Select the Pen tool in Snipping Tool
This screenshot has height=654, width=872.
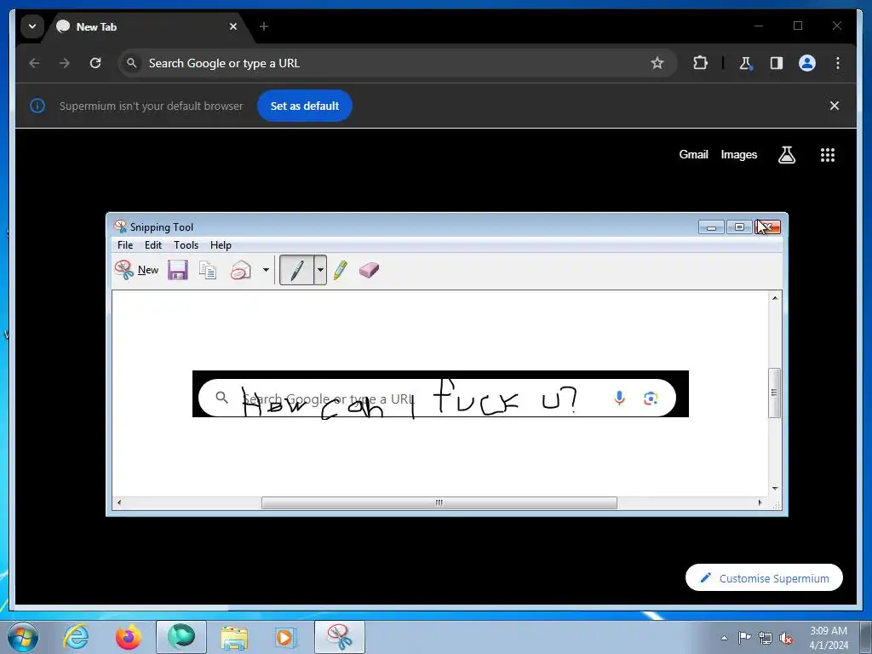point(296,270)
